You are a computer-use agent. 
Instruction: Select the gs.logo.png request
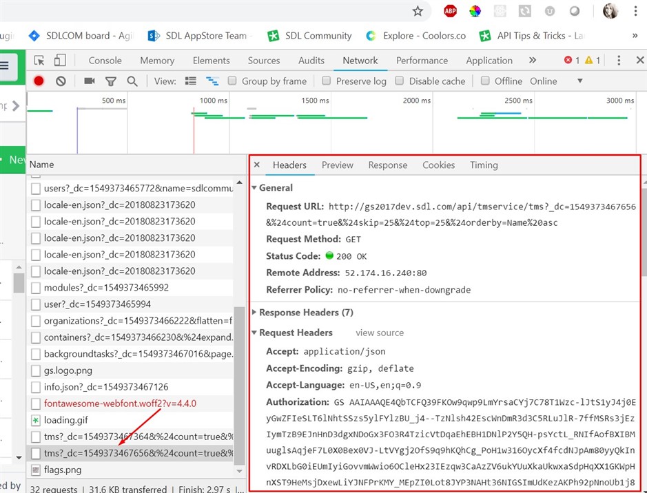(132, 370)
